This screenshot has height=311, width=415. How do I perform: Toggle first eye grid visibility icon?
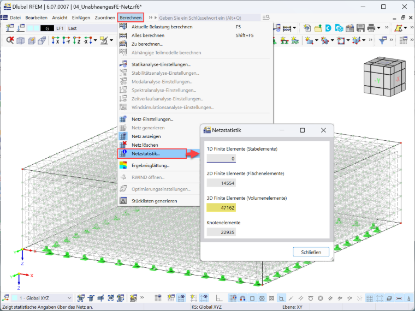158,298
